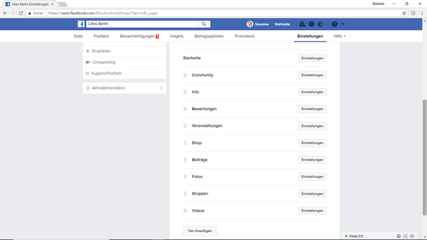Screen dimensions: 427x240
Task: Open the globe notifications icon
Action: pyautogui.click(x=321, y=24)
